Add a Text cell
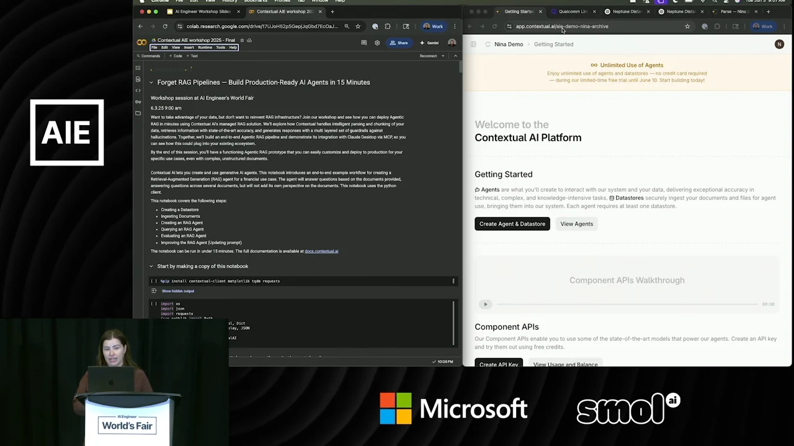The width and height of the screenshot is (794, 446). click(x=192, y=56)
